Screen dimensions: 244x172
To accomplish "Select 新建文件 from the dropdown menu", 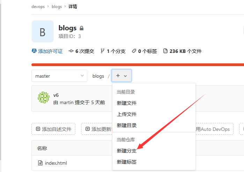I will pyautogui.click(x=127, y=103).
